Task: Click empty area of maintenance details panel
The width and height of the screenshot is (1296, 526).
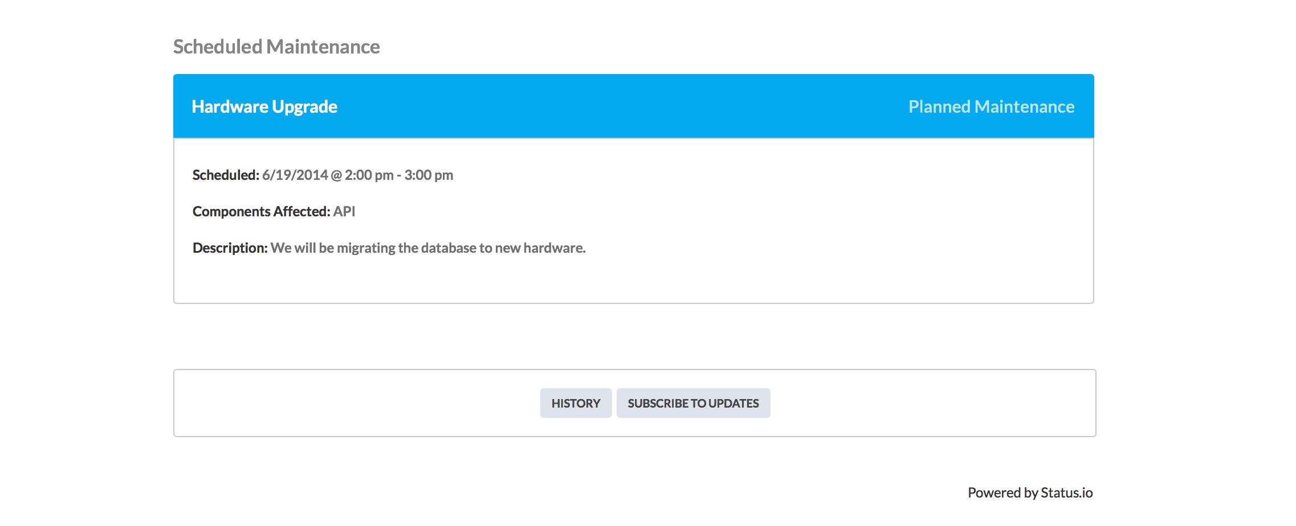Action: 798,228
